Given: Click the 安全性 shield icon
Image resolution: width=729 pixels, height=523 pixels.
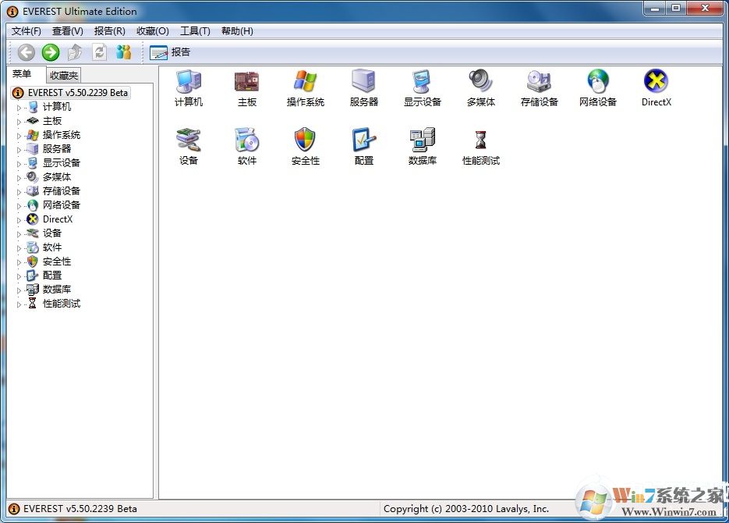Looking at the screenshot, I should coord(305,141).
